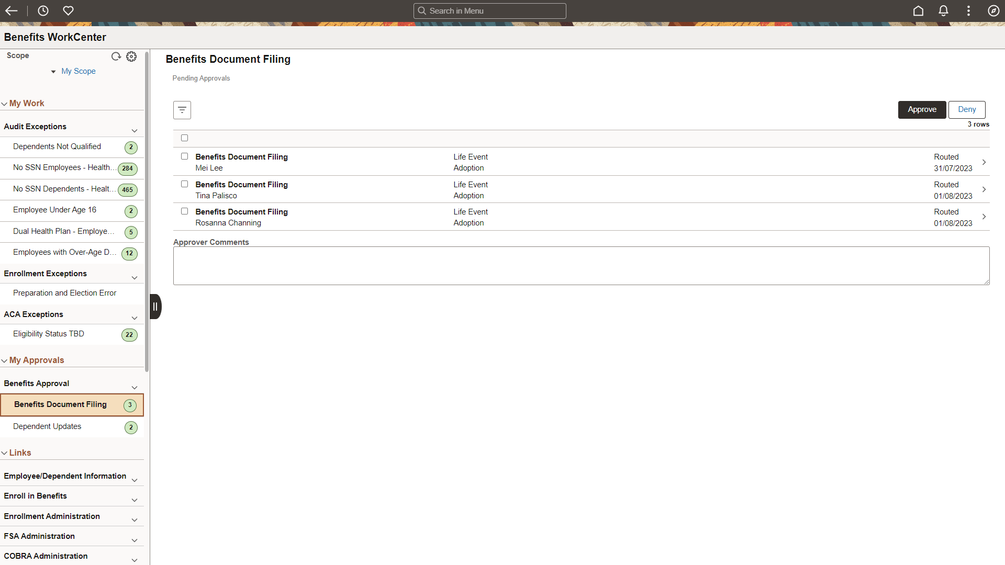Click the Deny button
The width and height of the screenshot is (1005, 565).
967,109
